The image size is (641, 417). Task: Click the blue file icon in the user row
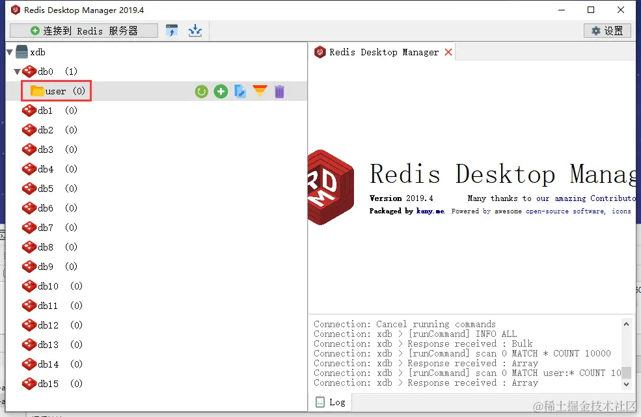(240, 91)
